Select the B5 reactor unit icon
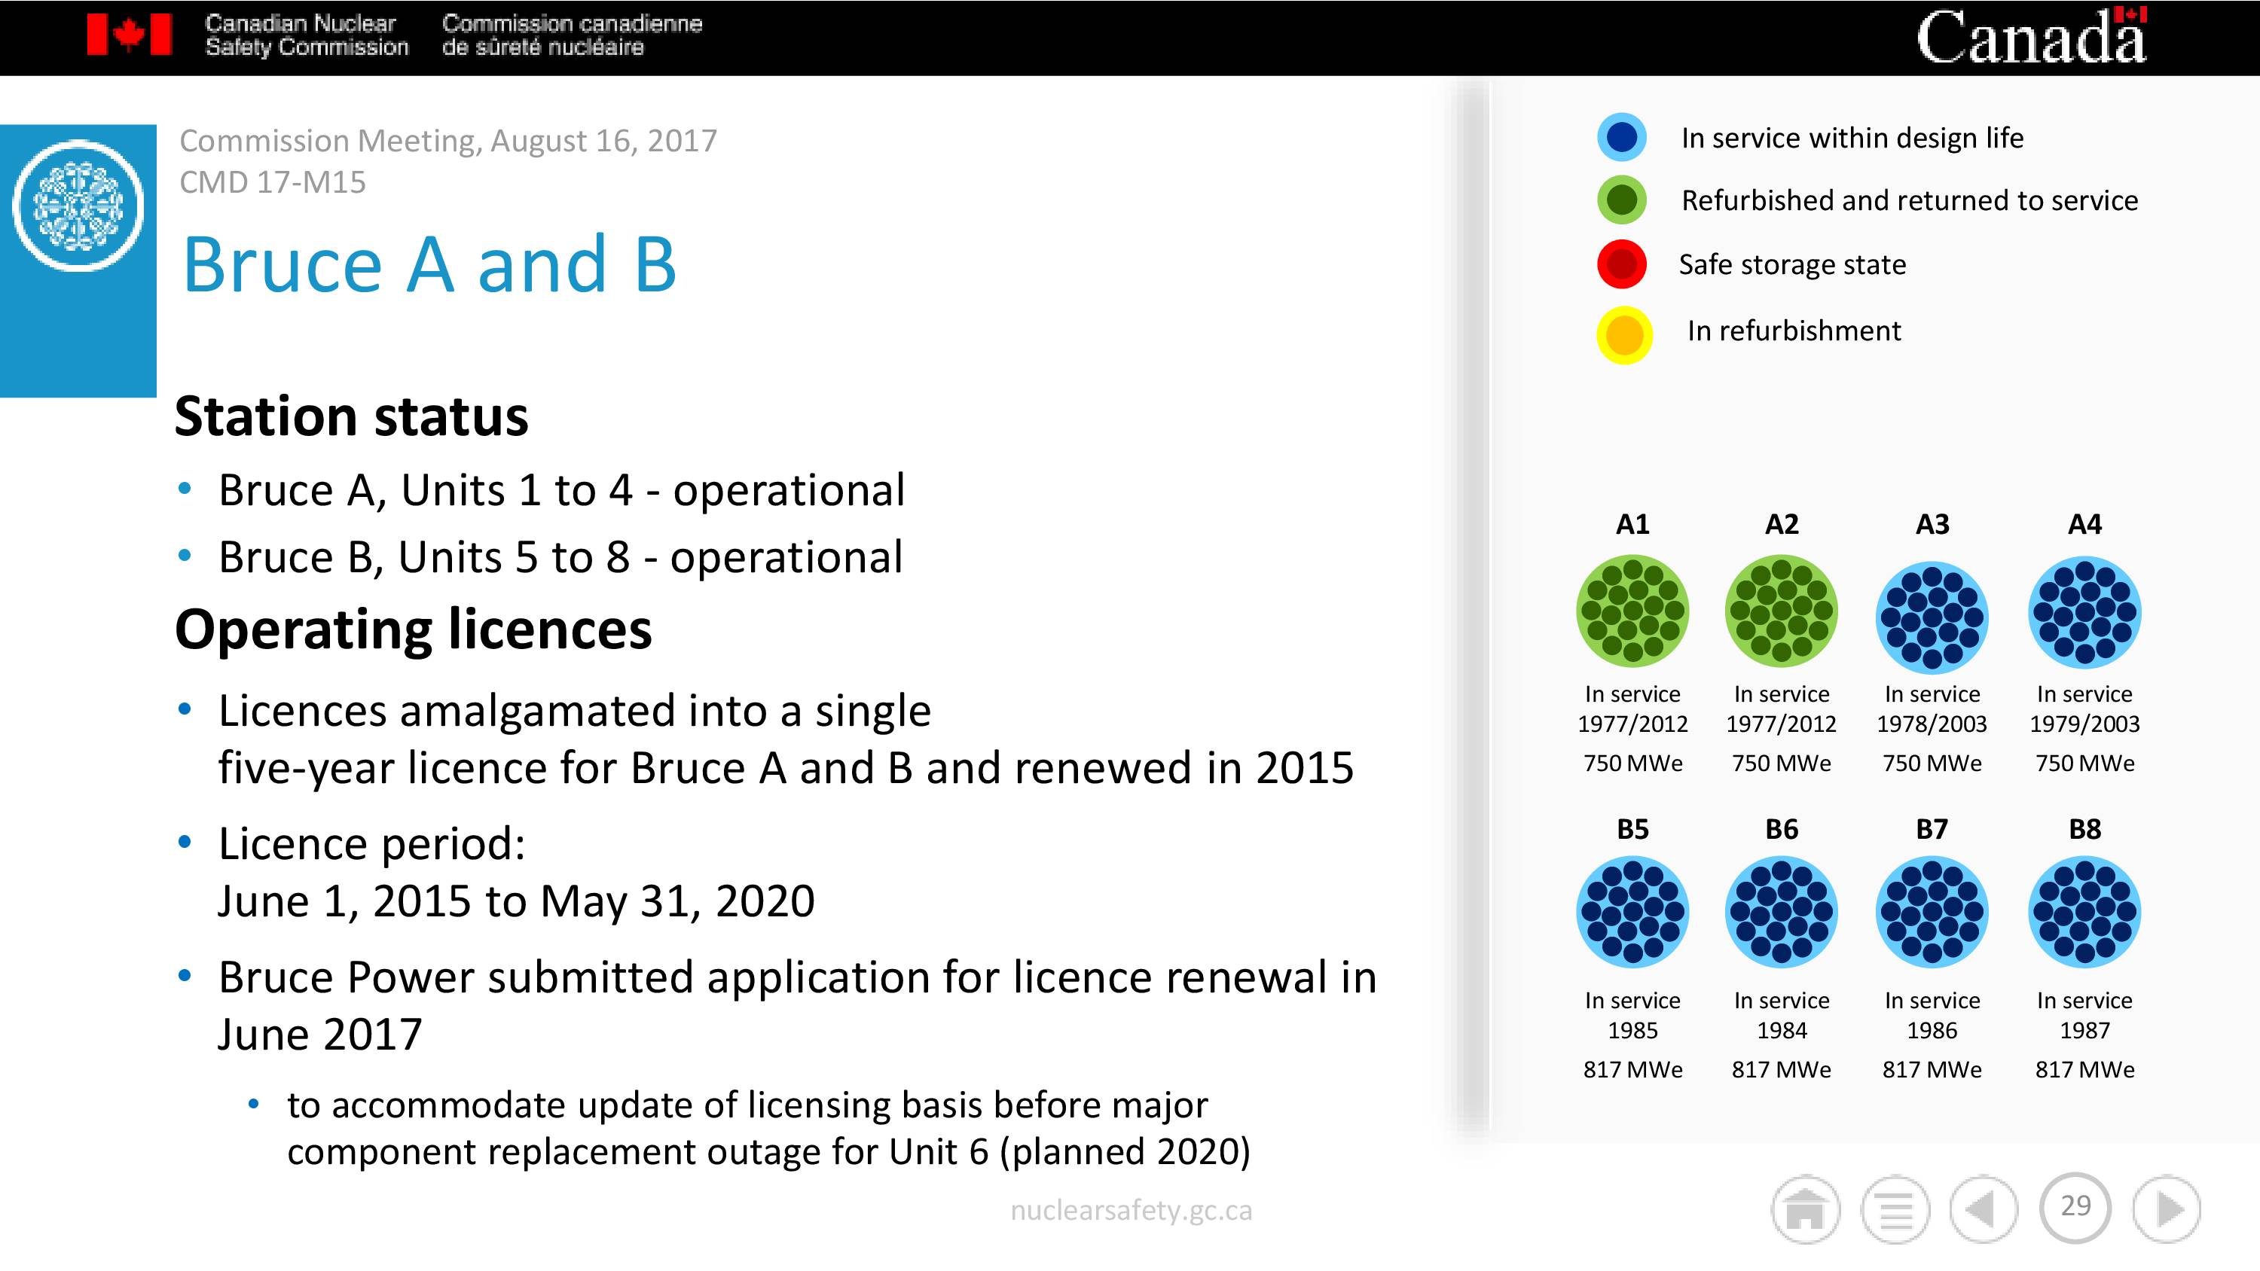 pos(1632,913)
